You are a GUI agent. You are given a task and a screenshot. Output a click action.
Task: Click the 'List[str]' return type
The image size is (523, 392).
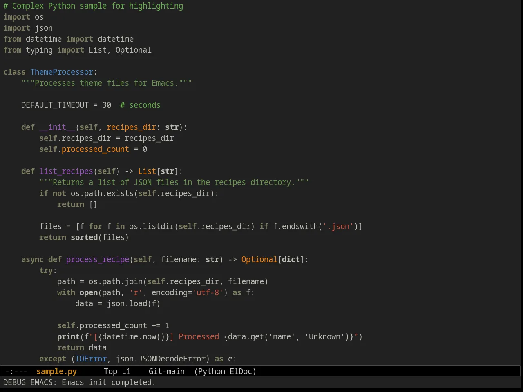coord(158,171)
